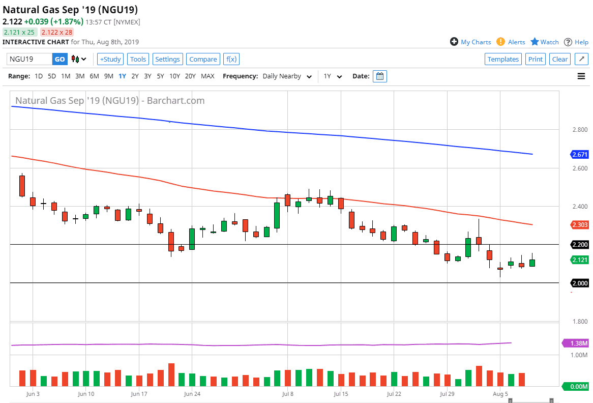The image size is (593, 403).
Task: Focus the NGU19 symbol input field
Action: click(29, 59)
